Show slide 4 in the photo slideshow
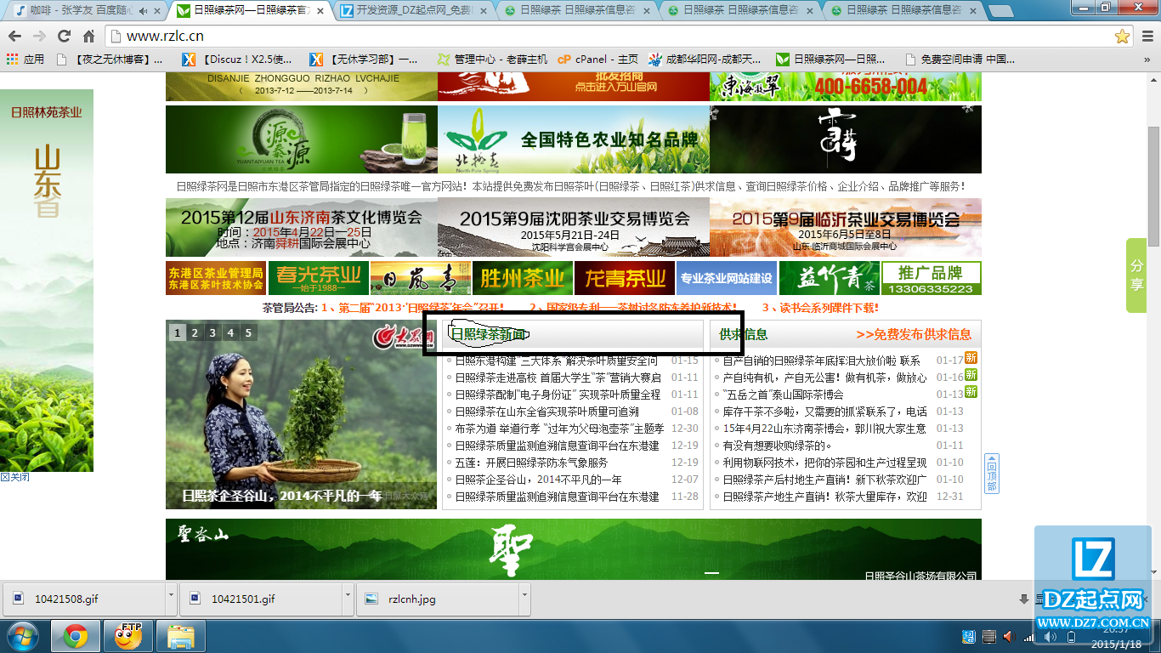The height and width of the screenshot is (653, 1161). [x=230, y=332]
